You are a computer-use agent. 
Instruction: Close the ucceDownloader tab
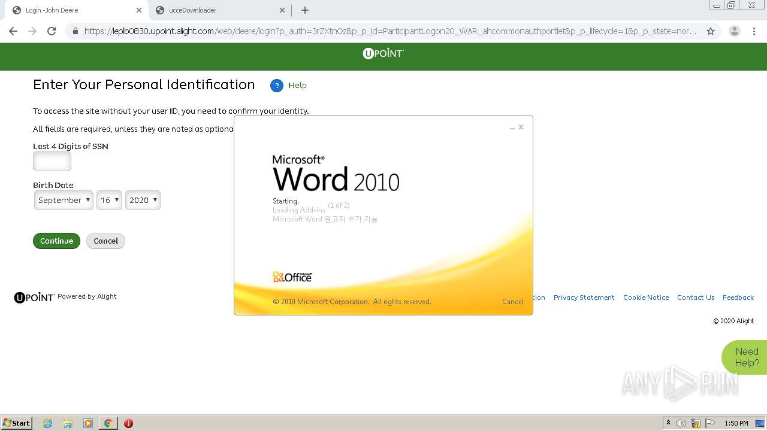click(x=282, y=10)
